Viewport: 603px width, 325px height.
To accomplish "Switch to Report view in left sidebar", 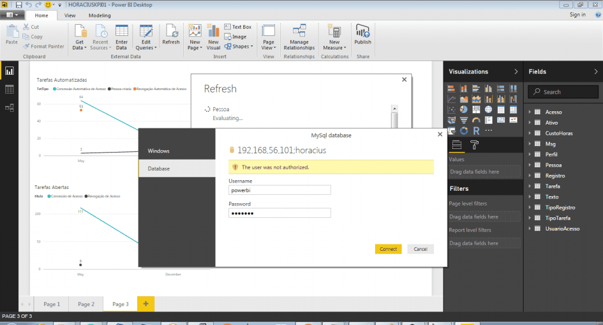I will click(9, 71).
